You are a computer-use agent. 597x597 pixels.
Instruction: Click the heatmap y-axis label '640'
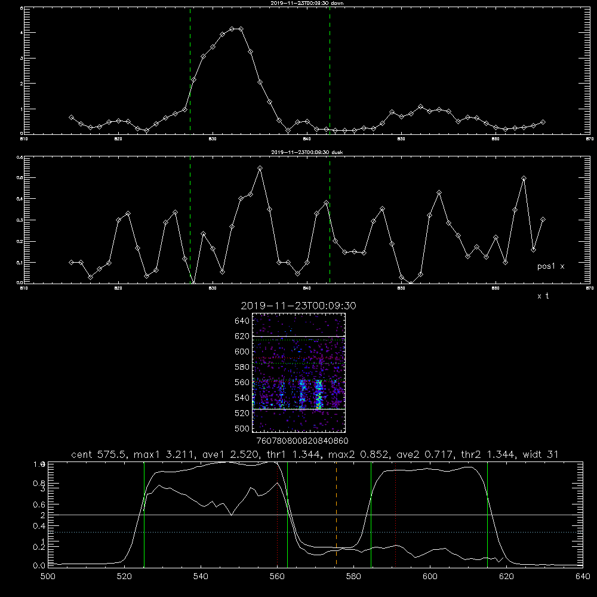(x=242, y=321)
